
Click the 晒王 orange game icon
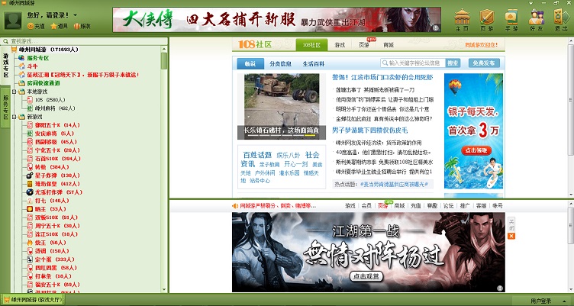coord(30,209)
